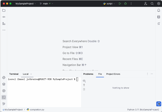162x112 pixels.
Task: Close the Local terminal tab
Action: [31, 74]
